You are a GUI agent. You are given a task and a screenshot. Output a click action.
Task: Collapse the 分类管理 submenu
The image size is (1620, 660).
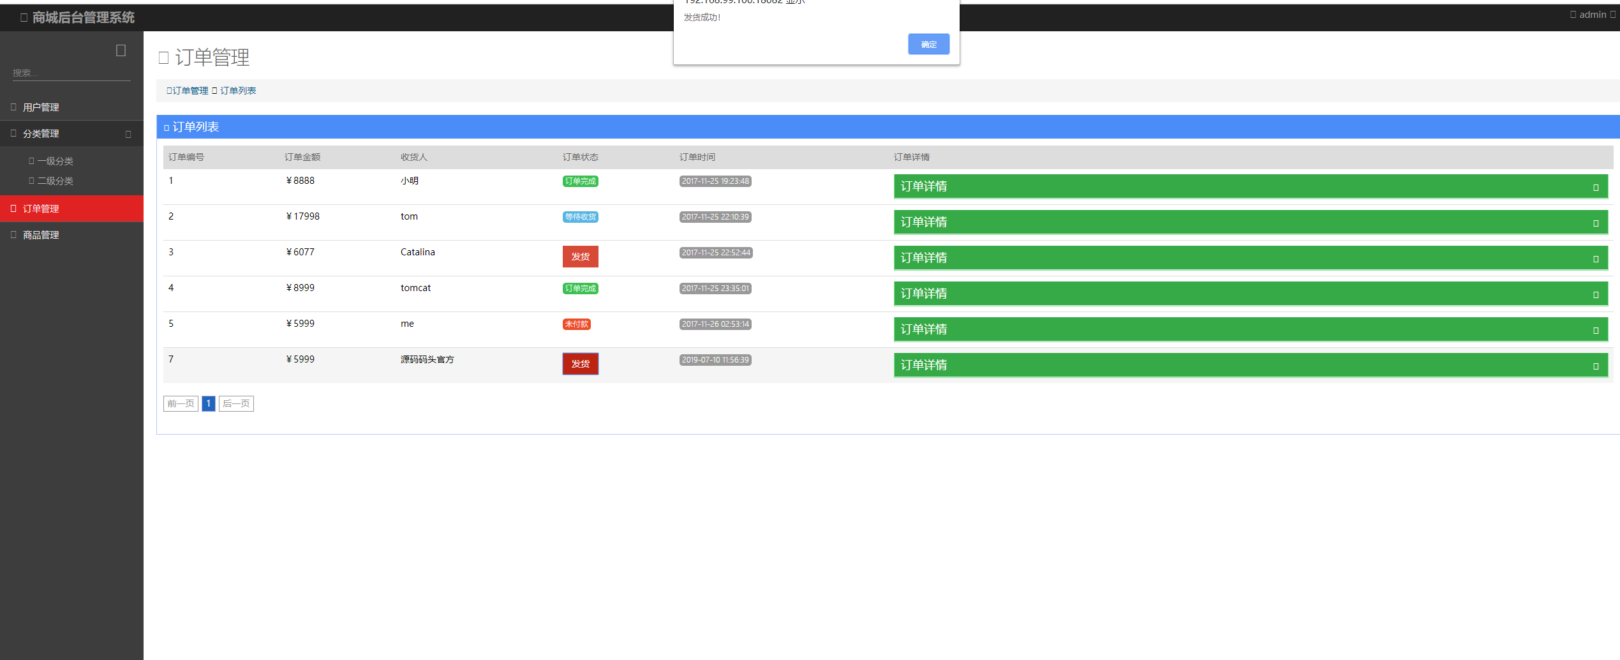pos(128,134)
